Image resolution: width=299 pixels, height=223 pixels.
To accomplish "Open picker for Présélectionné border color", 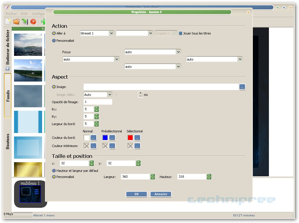I will pos(112,138).
